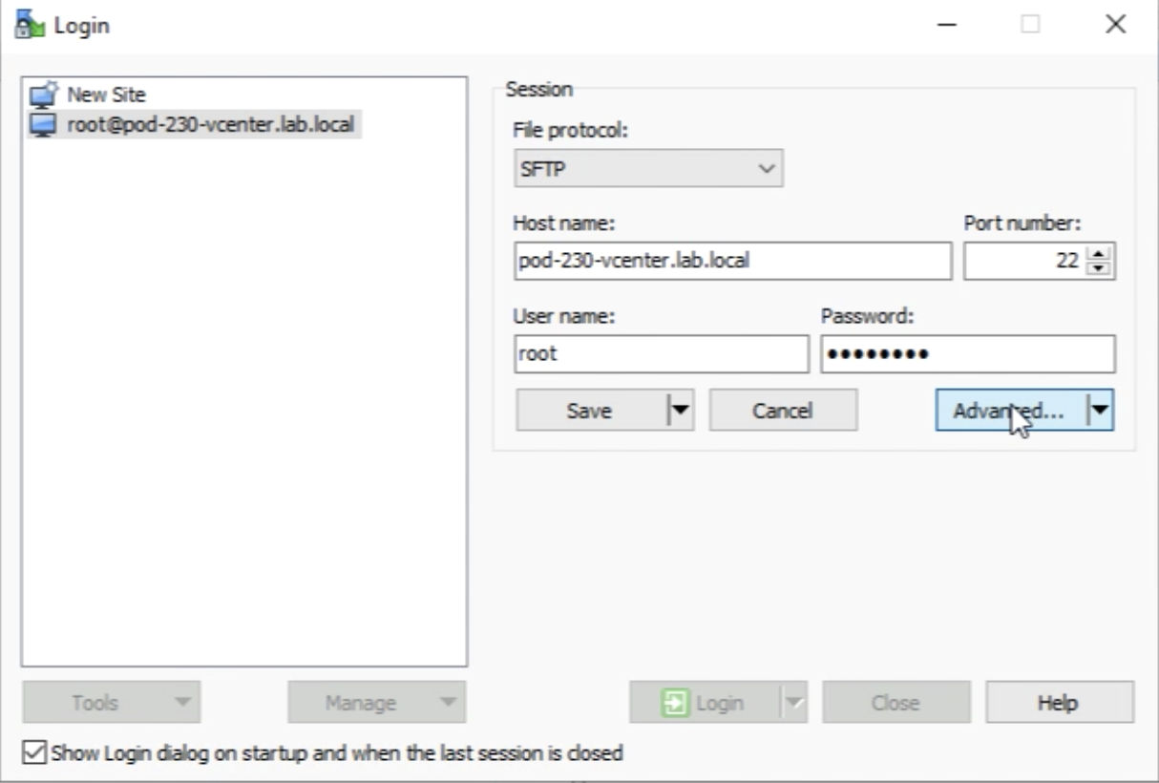Focus the Password input field

(x=966, y=354)
